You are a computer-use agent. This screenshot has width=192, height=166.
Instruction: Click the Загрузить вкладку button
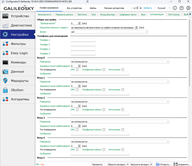click(140, 164)
